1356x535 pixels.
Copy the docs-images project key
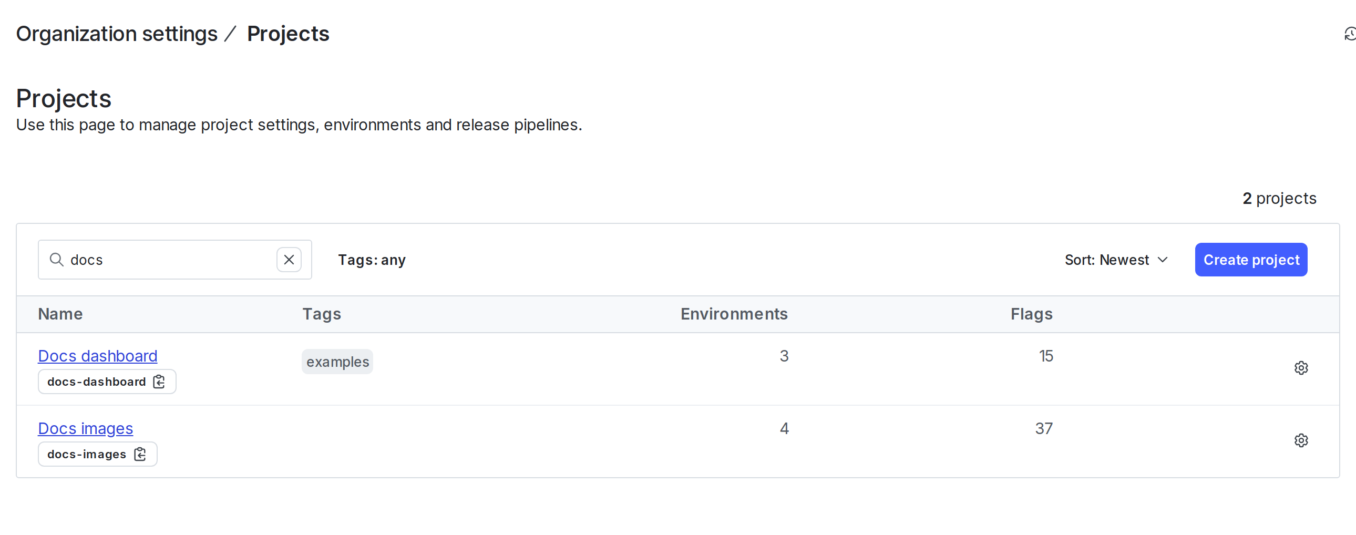click(x=139, y=454)
